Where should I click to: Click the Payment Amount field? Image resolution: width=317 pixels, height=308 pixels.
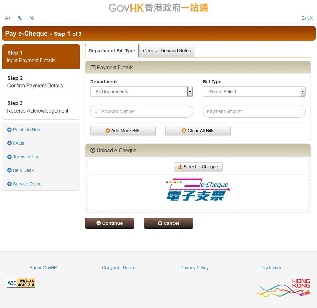254,111
